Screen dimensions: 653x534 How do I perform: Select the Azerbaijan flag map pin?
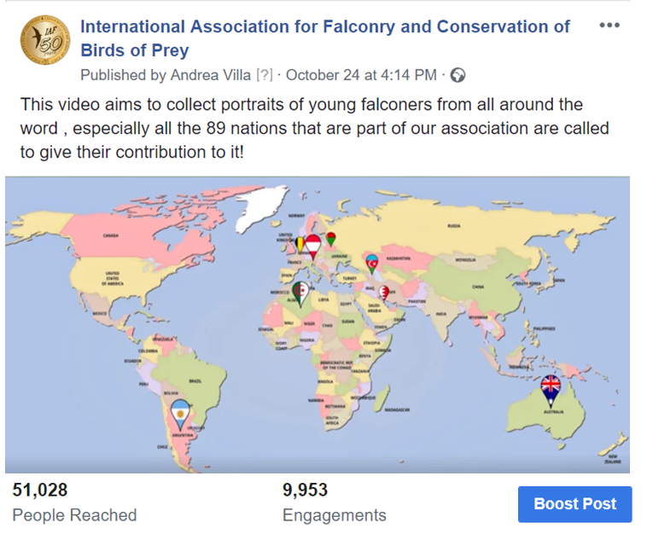click(x=370, y=262)
